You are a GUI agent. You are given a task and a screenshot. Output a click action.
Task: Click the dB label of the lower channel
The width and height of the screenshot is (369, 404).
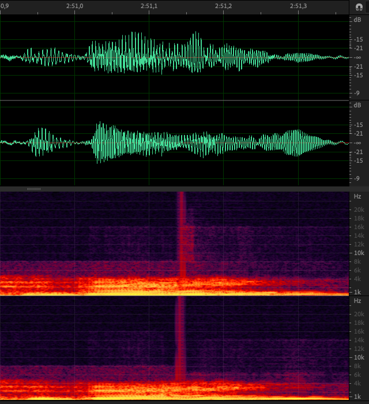click(357, 105)
